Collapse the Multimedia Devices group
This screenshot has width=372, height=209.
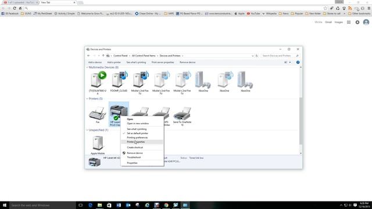coord(87,67)
